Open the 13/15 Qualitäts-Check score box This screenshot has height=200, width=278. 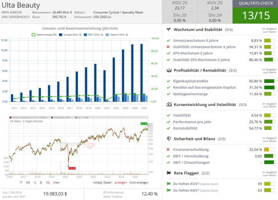click(255, 15)
